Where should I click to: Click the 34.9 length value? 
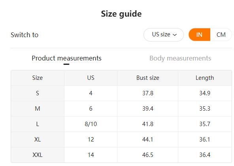tap(205, 93)
